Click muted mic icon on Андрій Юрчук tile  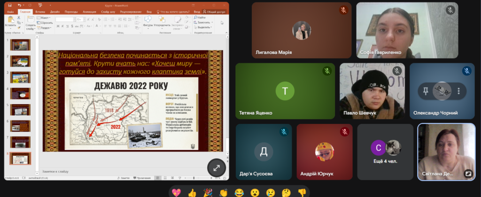(344, 132)
